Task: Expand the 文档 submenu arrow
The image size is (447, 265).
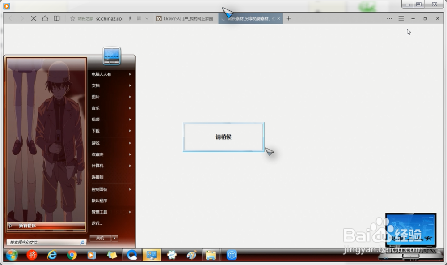Action: pos(130,85)
